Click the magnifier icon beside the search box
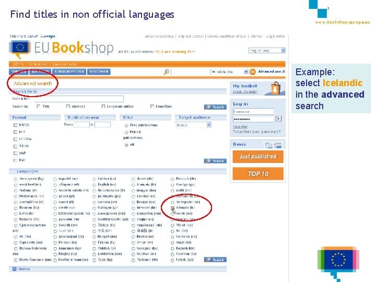The height and width of the screenshot is (282, 376). [x=167, y=72]
